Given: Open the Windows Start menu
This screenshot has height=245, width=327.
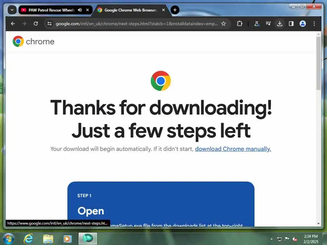Looking at the screenshot, I should click(9, 239).
